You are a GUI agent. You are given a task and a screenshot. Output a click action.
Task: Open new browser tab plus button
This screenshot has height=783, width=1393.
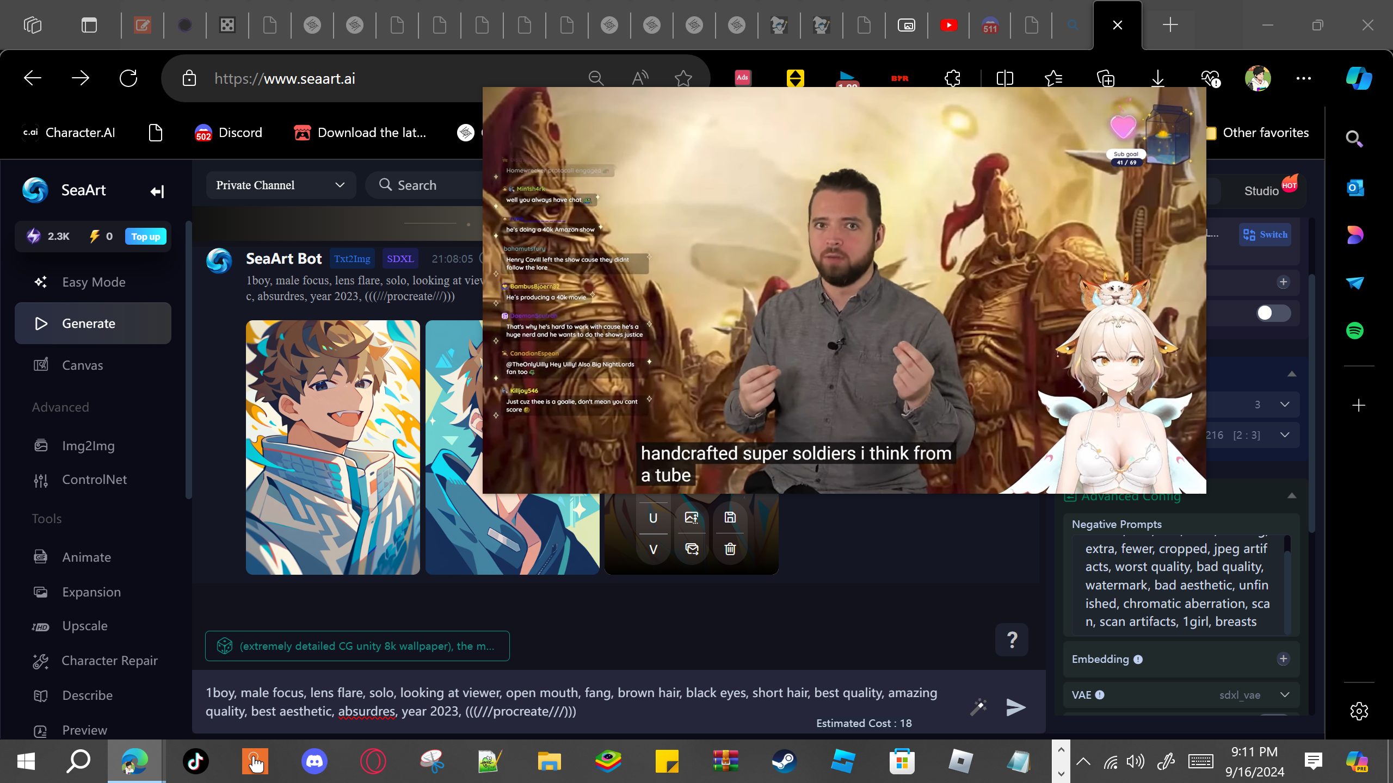[1170, 25]
